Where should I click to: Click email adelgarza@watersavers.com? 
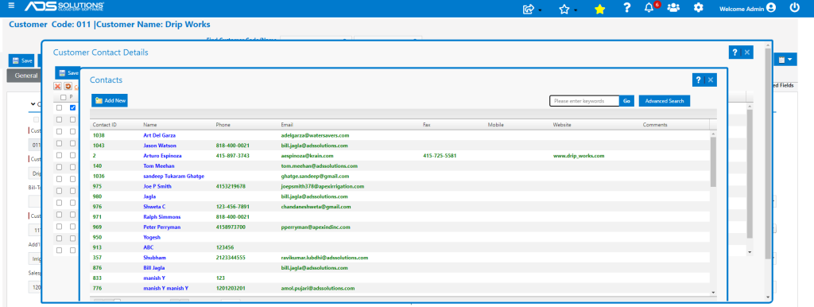(315, 135)
